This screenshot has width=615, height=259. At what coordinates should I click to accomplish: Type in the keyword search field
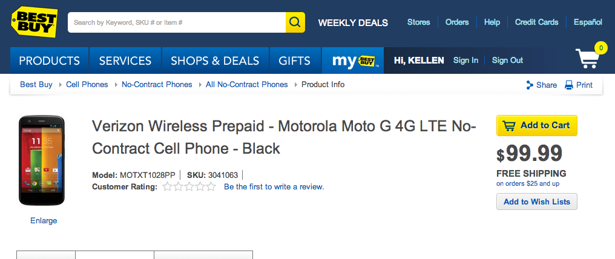(x=177, y=22)
